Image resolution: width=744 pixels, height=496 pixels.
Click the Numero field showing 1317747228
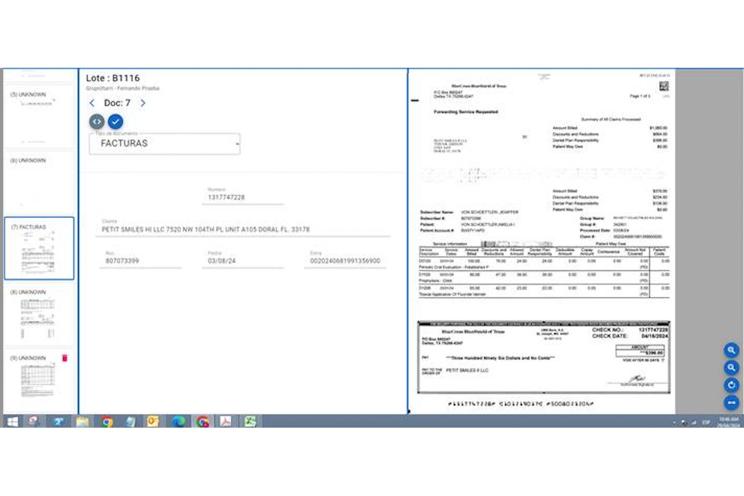(243, 197)
